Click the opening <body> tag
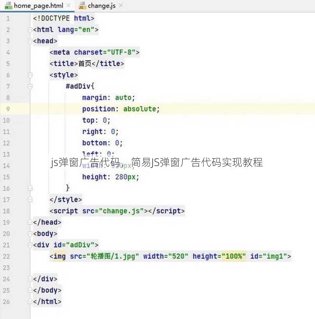Screen dimensions: 315x319 45,233
